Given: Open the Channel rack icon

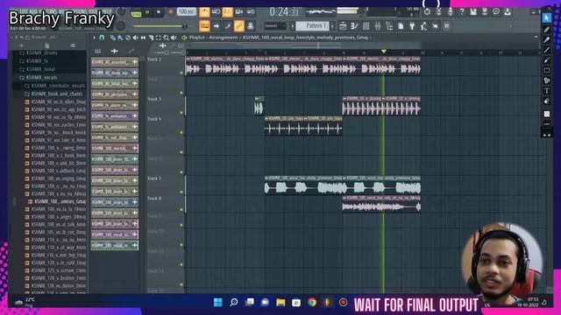Looking at the screenshot, I should click(x=366, y=26).
